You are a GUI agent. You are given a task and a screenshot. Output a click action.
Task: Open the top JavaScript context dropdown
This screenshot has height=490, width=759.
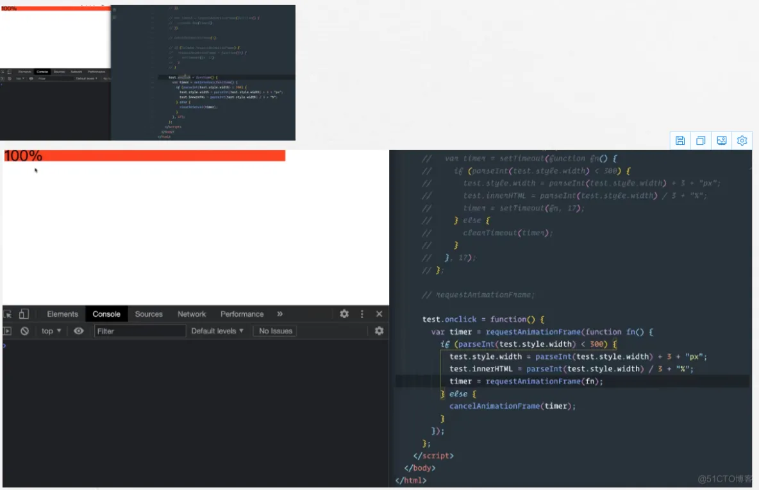[51, 331]
